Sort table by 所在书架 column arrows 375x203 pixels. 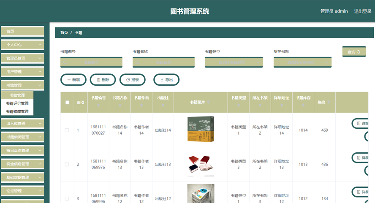[x=260, y=105]
